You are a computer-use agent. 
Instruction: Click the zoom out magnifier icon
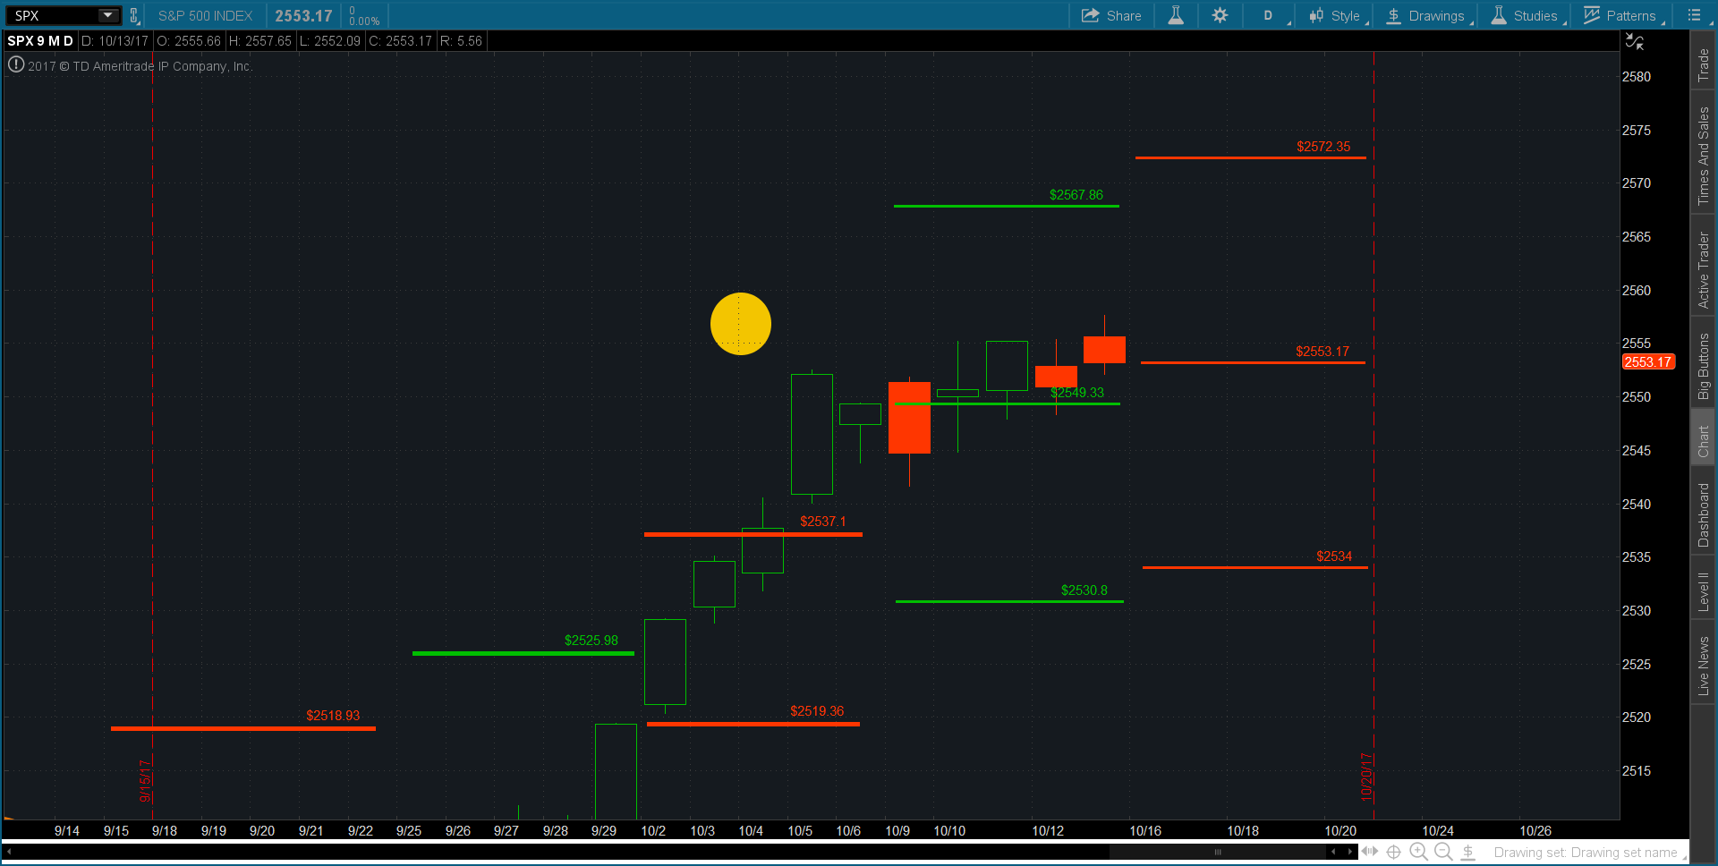1443,852
